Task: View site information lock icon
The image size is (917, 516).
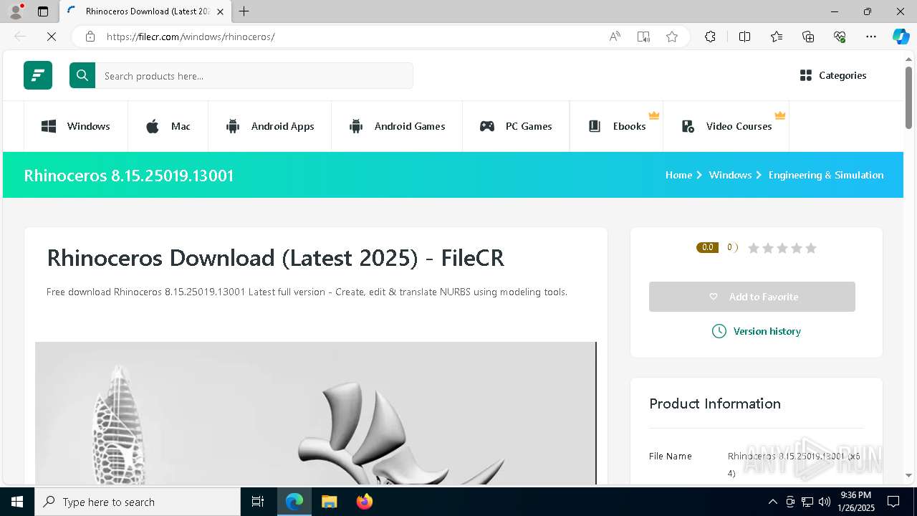Action: click(x=90, y=37)
